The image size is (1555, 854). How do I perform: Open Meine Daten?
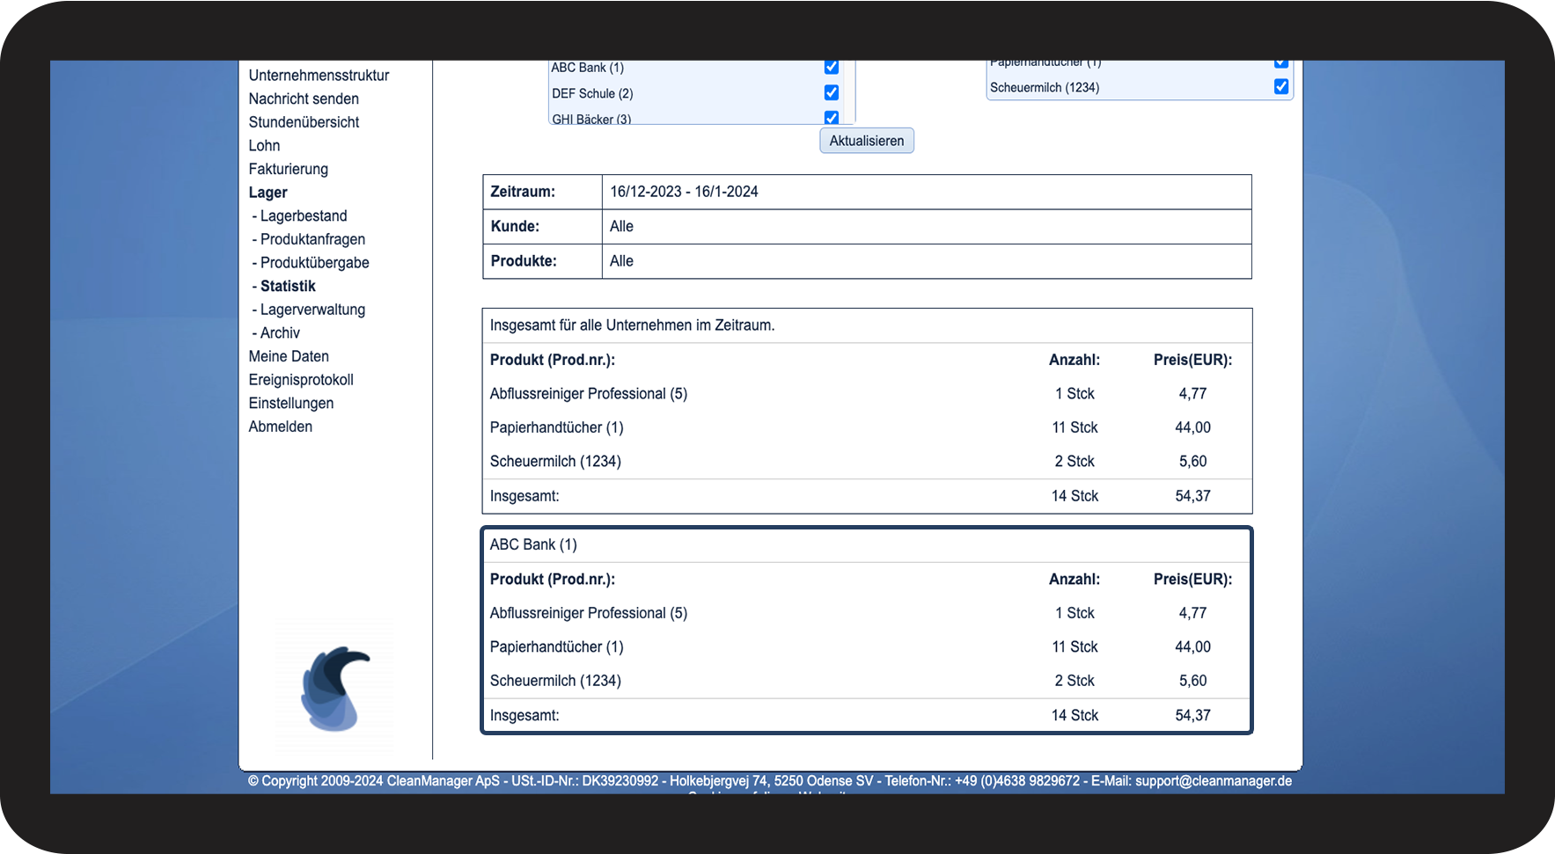(289, 356)
